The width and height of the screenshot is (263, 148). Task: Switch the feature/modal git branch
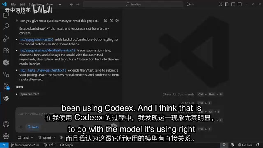pyautogui.click(x=23, y=145)
